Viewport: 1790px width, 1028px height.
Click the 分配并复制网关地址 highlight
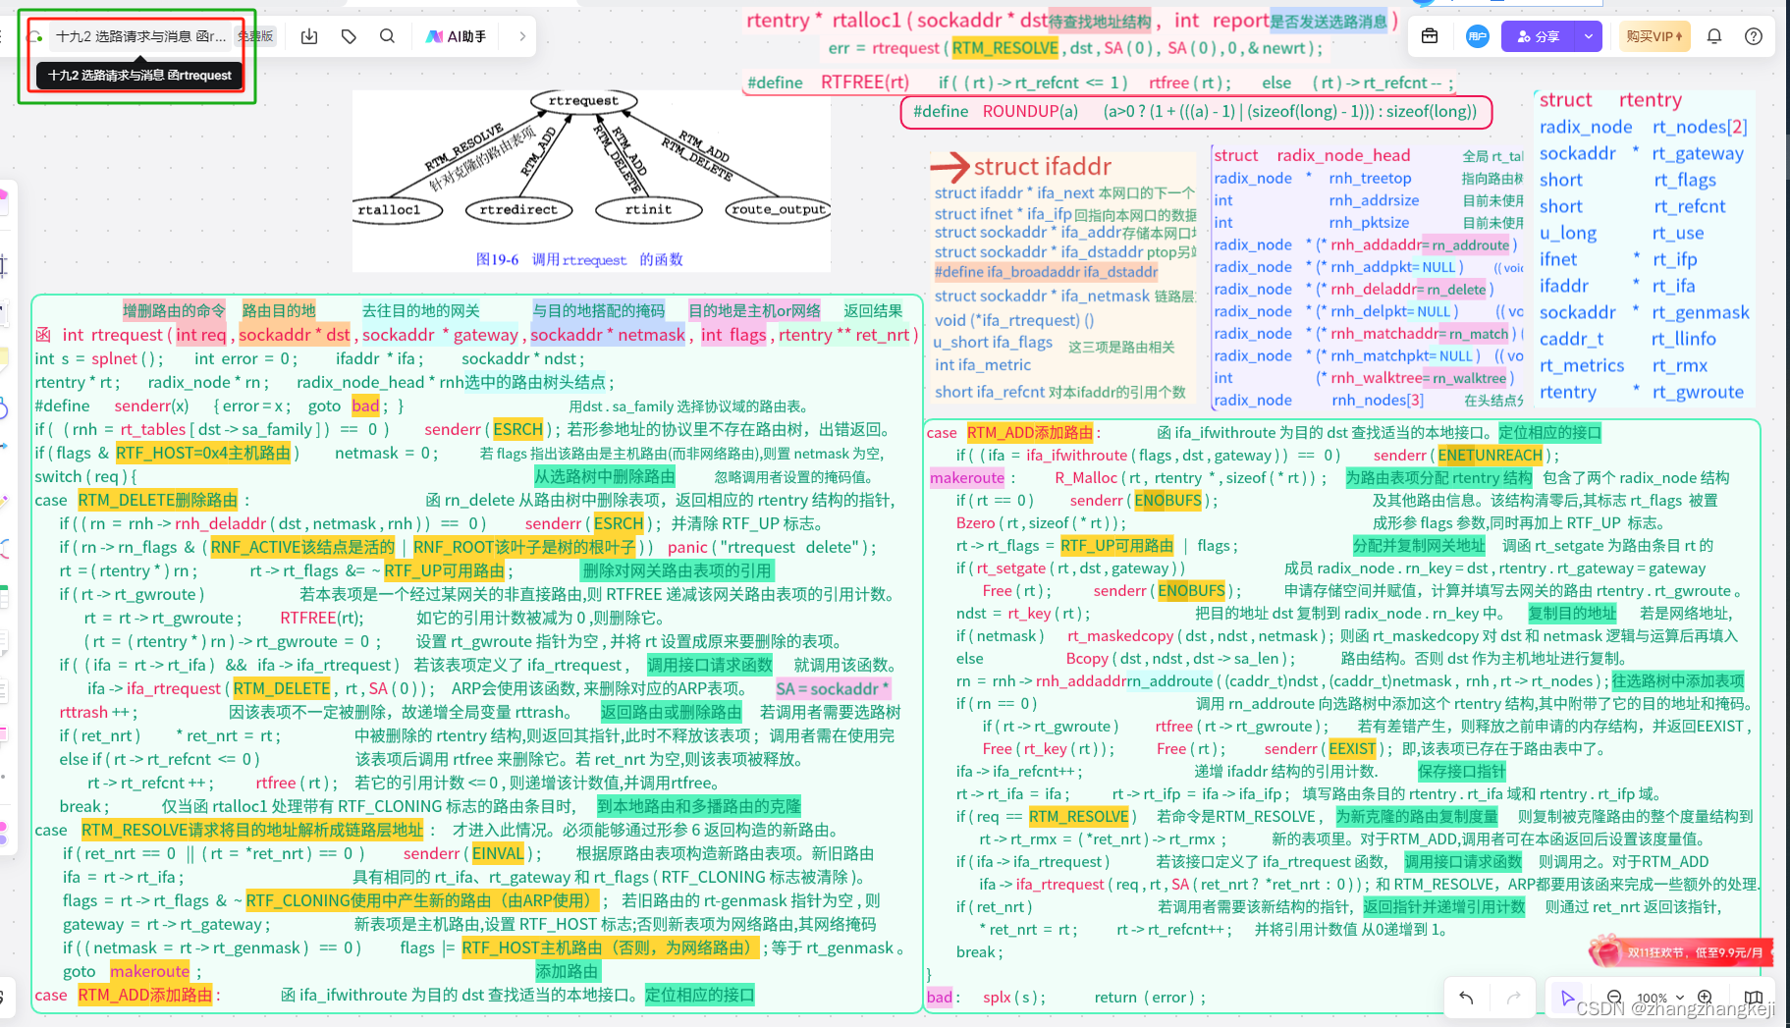click(1419, 545)
